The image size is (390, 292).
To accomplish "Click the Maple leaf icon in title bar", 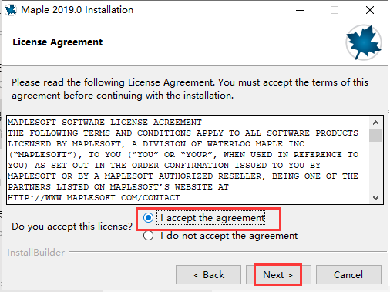I will (11, 10).
